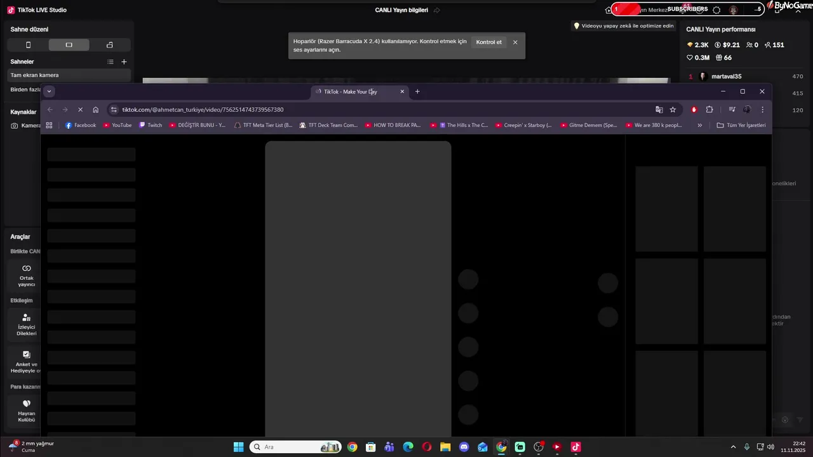The width and height of the screenshot is (813, 457).
Task: Translate this page icon
Action: coord(659,110)
